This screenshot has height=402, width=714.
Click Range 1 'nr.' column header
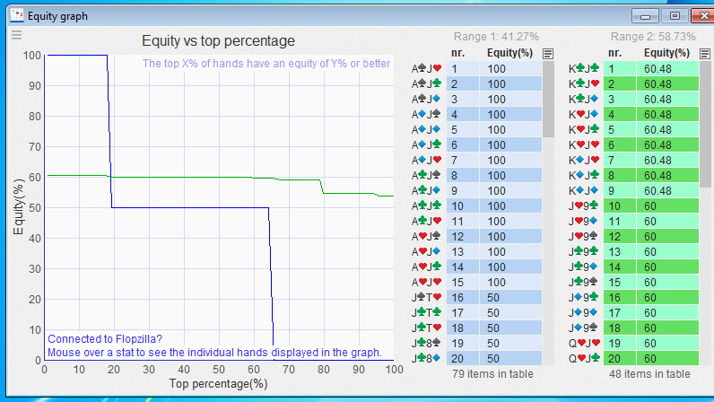(x=457, y=53)
